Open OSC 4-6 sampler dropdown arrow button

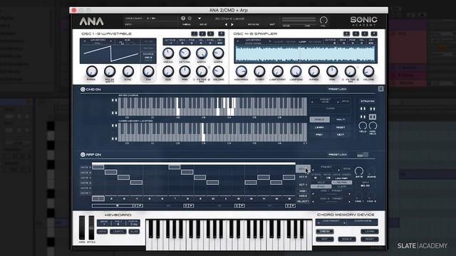click(374, 33)
